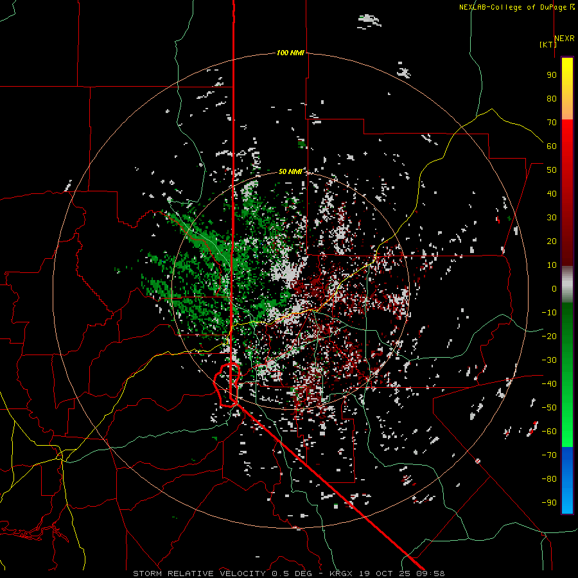Image resolution: width=578 pixels, height=578 pixels.
Task: Click the -10 value on velocity scale
Action: pos(549,313)
